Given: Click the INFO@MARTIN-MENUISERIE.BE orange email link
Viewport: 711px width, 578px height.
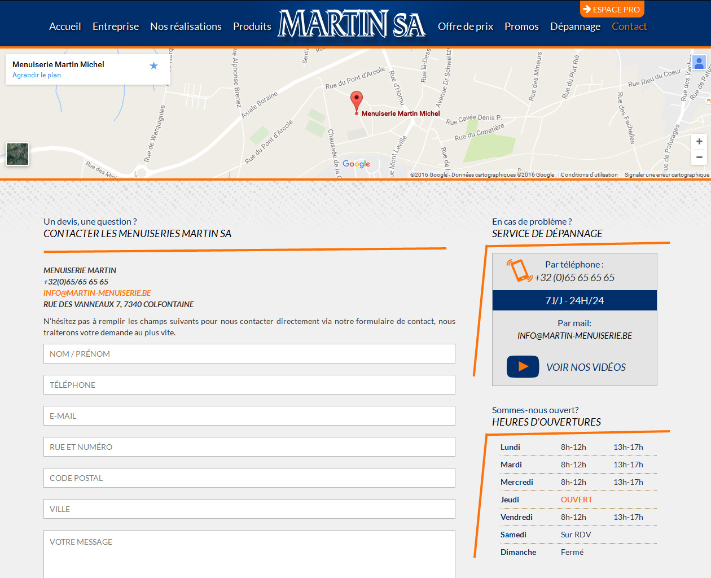Looking at the screenshot, I should (97, 293).
